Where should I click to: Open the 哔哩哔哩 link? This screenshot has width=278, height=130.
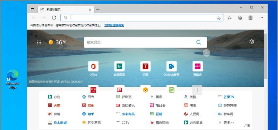point(227,105)
